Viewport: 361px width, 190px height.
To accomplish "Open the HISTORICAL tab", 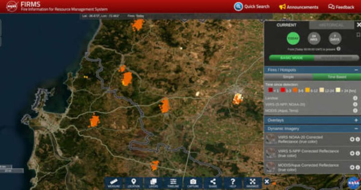I will pyautogui.click(x=331, y=25).
